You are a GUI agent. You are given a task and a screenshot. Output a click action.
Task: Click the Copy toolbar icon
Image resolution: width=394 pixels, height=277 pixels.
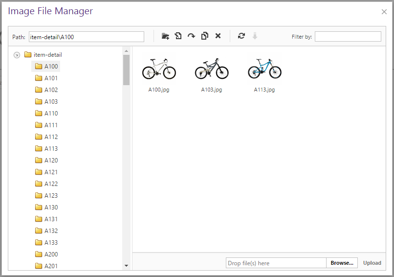(205, 36)
